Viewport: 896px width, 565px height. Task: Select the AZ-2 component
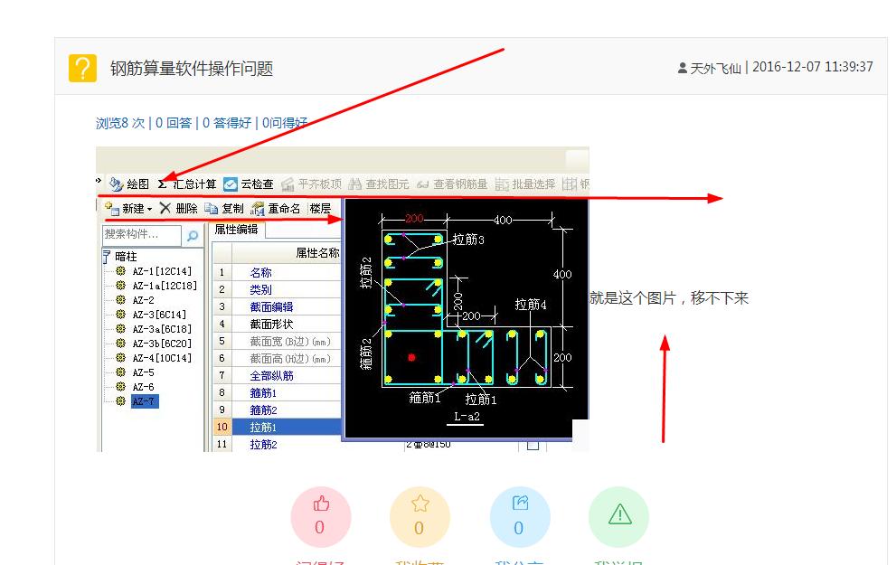coord(144,300)
